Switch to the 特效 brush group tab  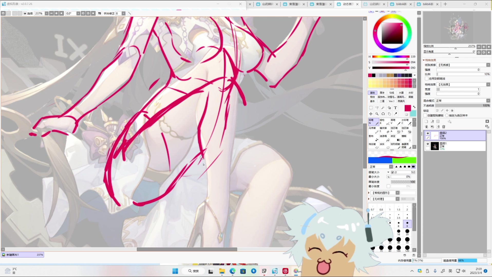click(x=372, y=97)
